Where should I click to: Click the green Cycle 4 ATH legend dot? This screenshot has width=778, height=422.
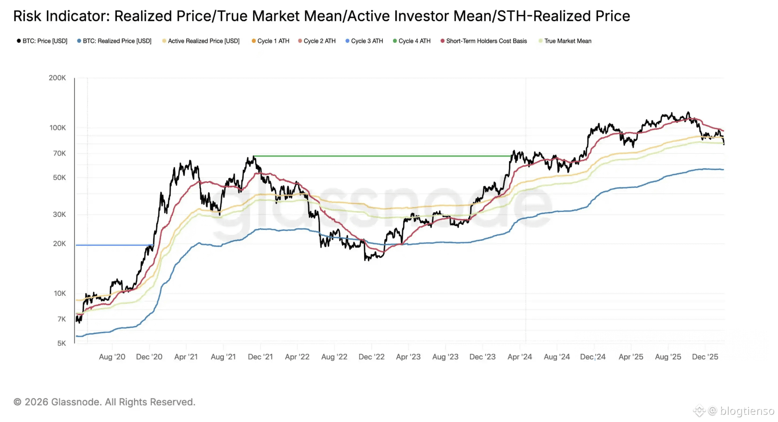click(x=395, y=41)
